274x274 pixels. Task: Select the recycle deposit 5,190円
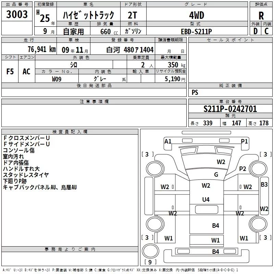tap(175, 79)
